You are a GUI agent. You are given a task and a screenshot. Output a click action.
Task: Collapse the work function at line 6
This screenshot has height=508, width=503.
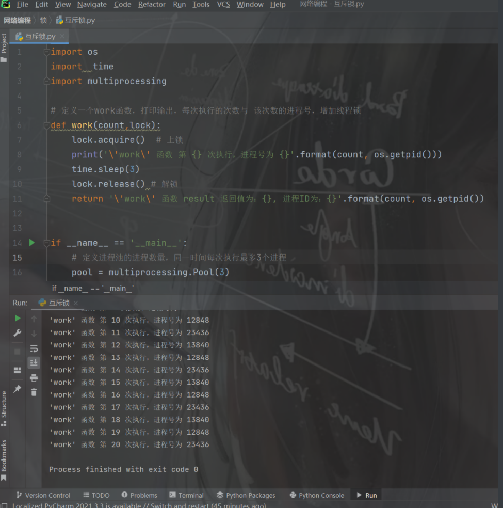(46, 125)
